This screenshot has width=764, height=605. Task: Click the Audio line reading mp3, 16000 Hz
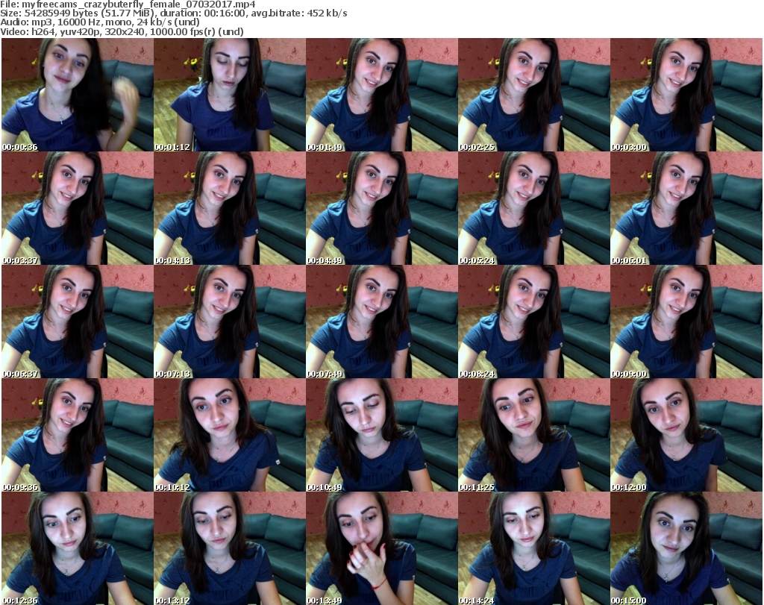coord(100,22)
